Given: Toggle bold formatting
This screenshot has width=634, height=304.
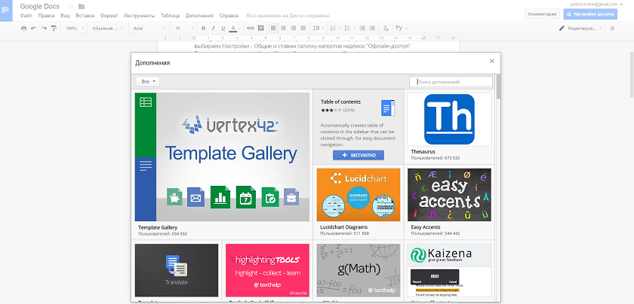Looking at the screenshot, I should click(203, 29).
